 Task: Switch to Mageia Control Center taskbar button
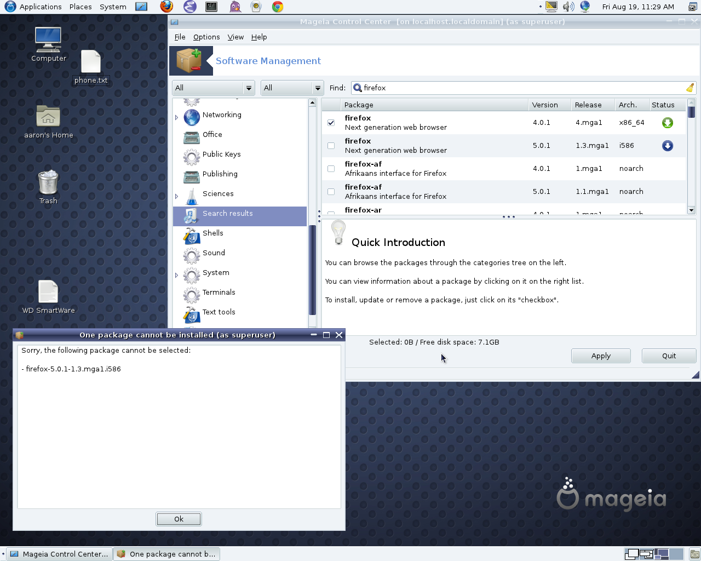coord(60,554)
